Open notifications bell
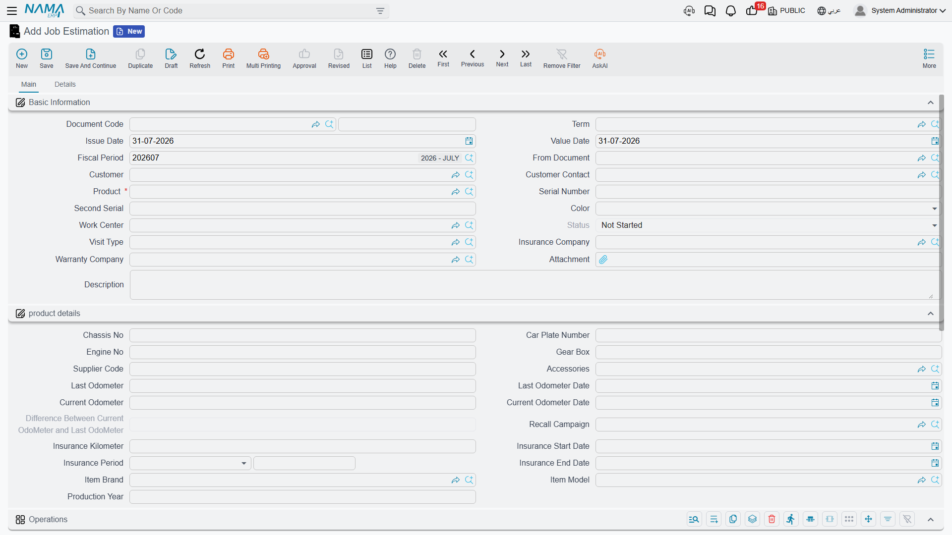This screenshot has height=535, width=952. 730,11
